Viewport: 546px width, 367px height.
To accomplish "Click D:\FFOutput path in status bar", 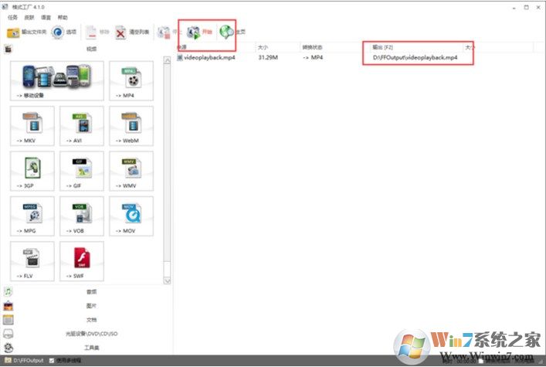I will point(29,361).
